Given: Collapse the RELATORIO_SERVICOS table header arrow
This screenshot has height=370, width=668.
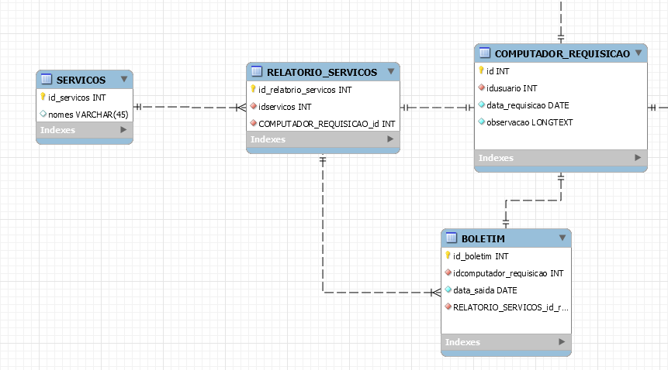Looking at the screenshot, I should [391, 71].
